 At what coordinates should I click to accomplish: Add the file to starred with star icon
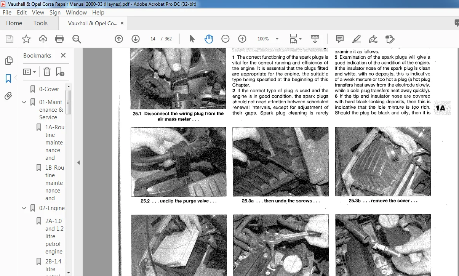tap(26, 39)
